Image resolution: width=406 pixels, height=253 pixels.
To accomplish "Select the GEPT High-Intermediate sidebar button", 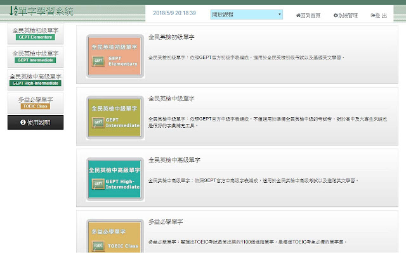I will coord(36,80).
